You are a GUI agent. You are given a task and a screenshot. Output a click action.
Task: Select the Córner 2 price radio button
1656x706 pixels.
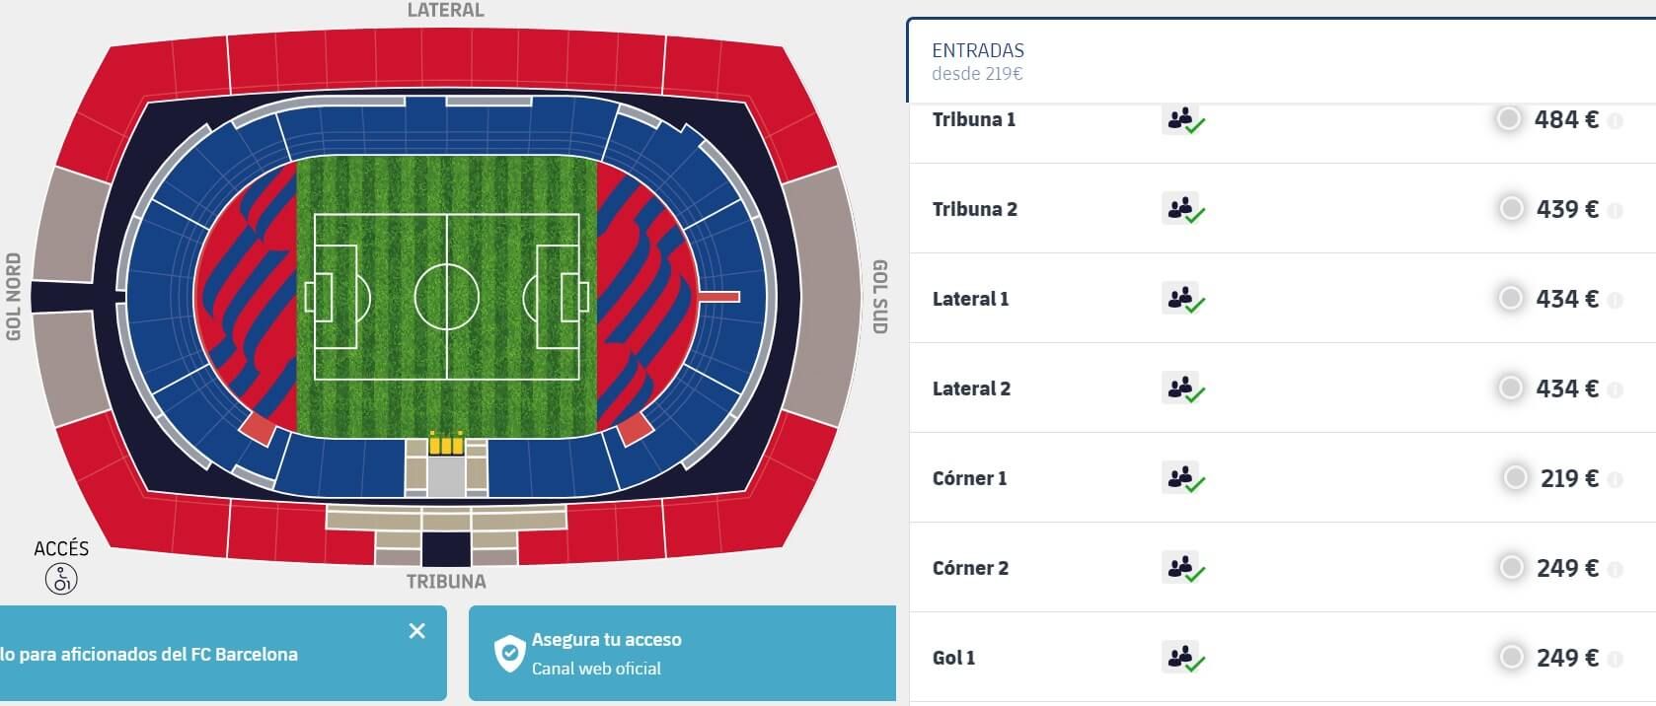(x=1512, y=568)
